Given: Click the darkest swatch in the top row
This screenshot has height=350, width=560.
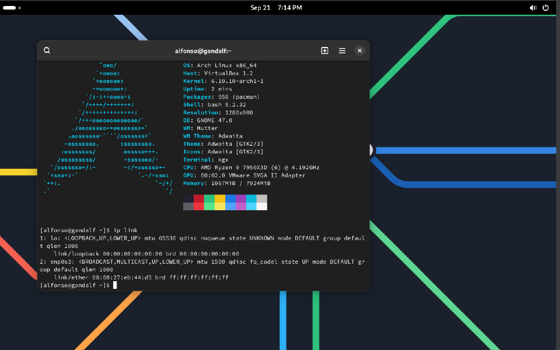Looking at the screenshot, I should click(x=188, y=199).
